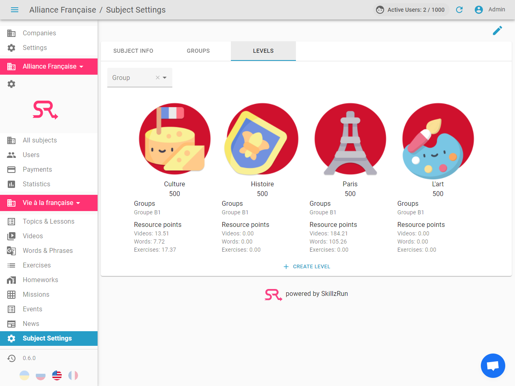Click the Videos play icon
515x386 pixels.
pyautogui.click(x=11, y=236)
